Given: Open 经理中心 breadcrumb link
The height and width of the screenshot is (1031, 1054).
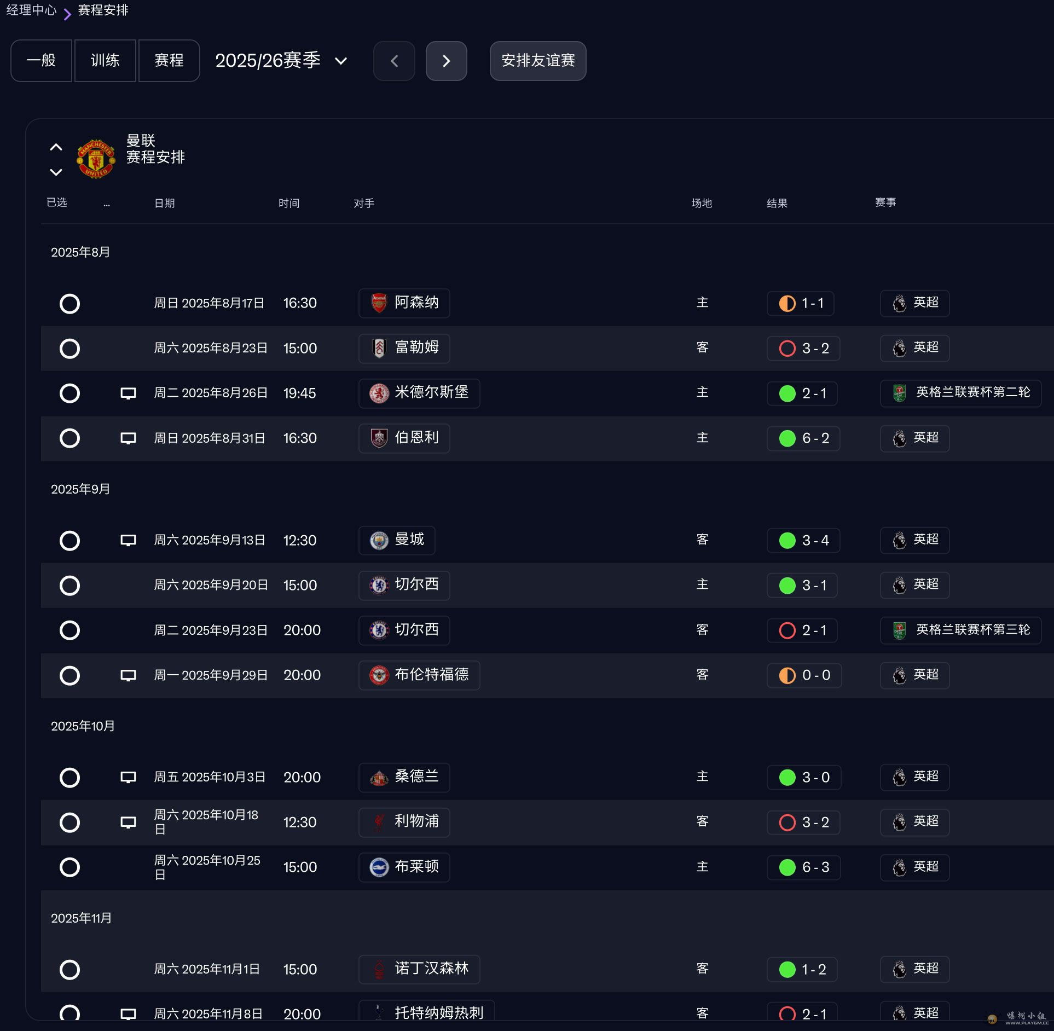Looking at the screenshot, I should (x=31, y=10).
